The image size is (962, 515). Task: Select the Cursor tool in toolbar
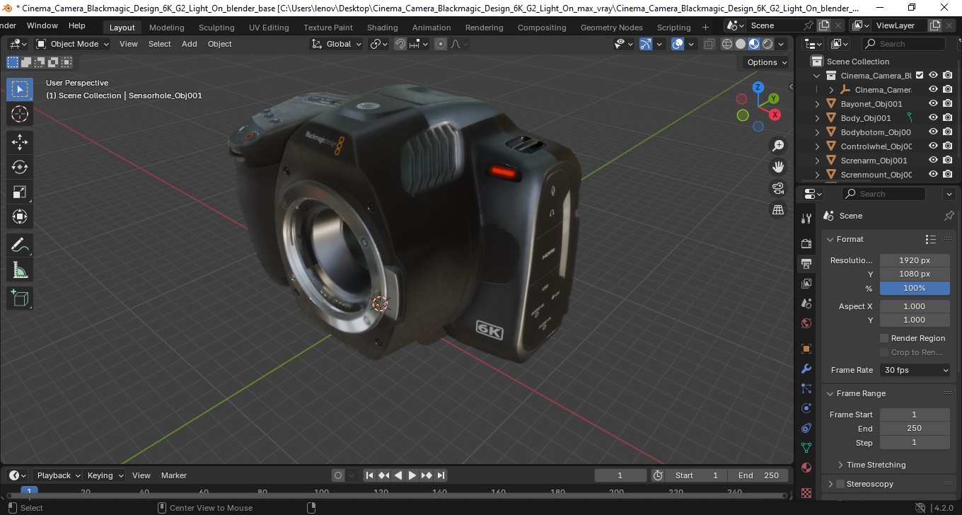point(20,114)
